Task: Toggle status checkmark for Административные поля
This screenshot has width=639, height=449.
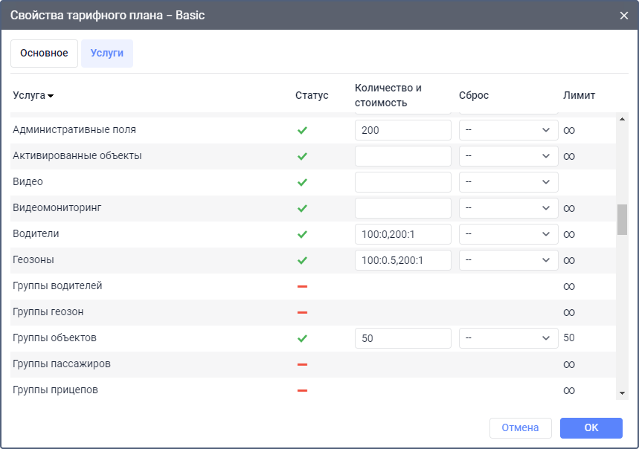Action: [x=302, y=130]
